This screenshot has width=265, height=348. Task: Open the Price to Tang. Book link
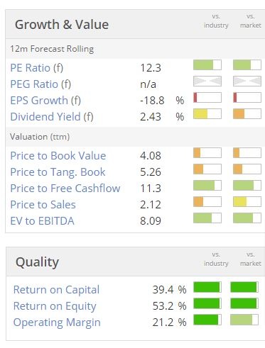pyautogui.click(x=58, y=172)
